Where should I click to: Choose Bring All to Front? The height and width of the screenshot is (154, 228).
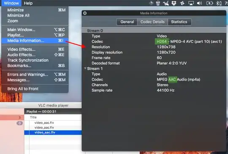(x=35, y=89)
